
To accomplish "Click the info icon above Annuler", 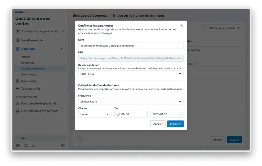I will (79, 139).
